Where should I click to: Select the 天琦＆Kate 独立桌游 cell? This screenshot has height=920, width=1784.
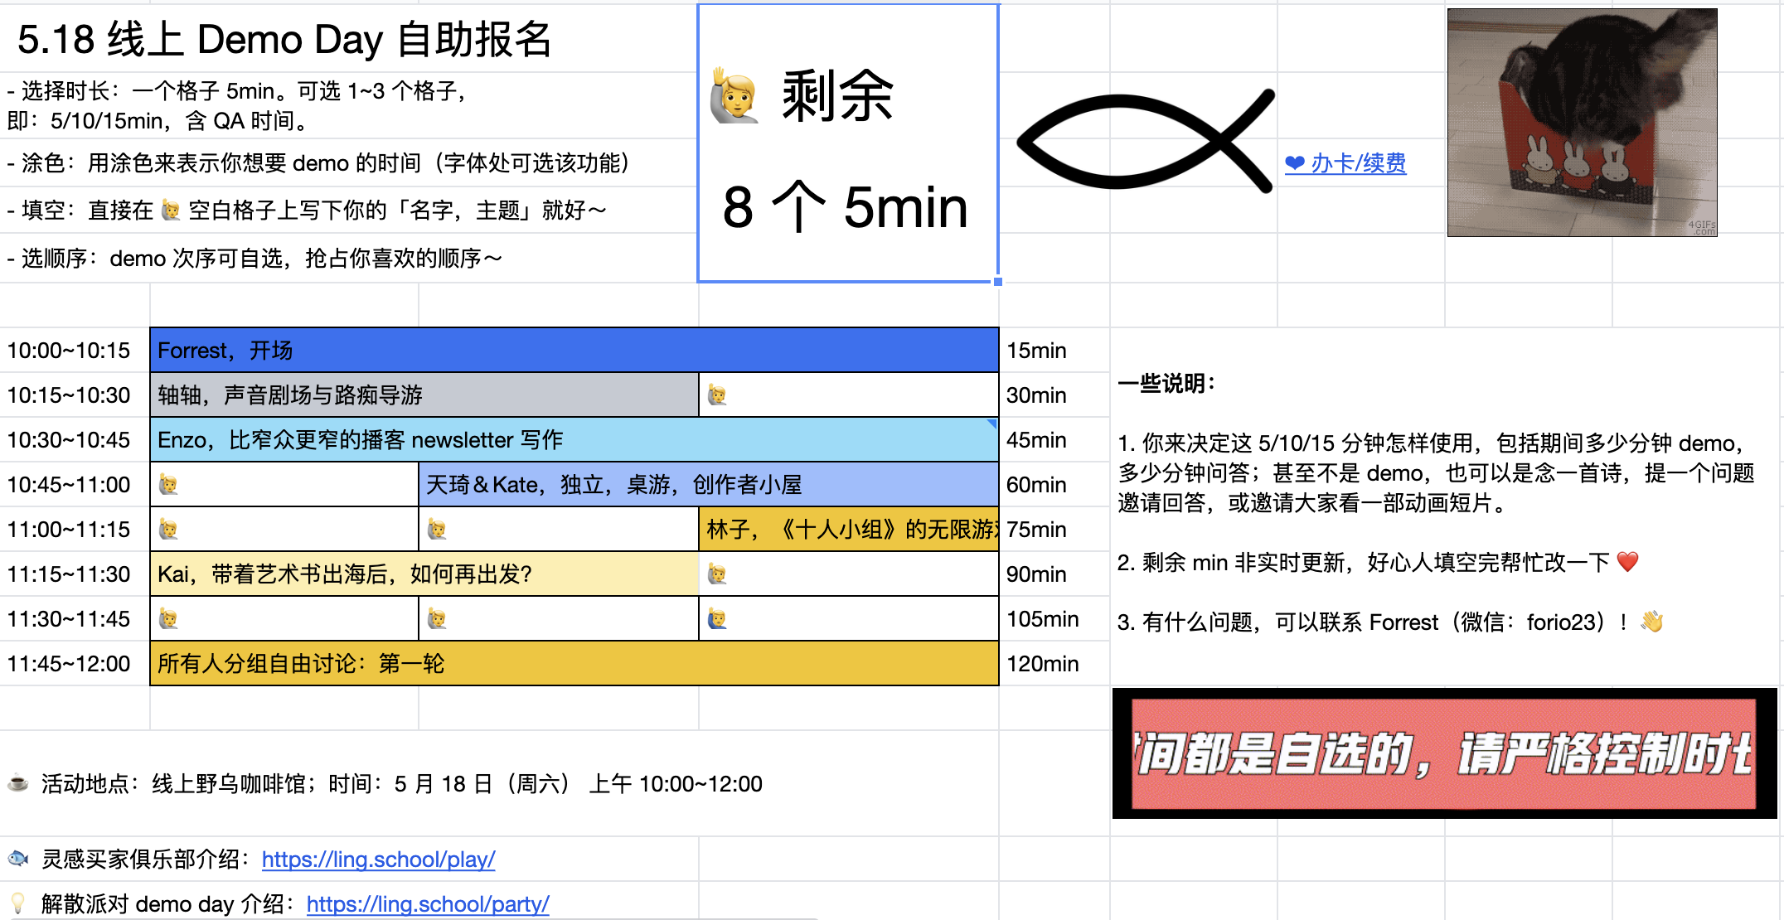pyautogui.click(x=708, y=485)
